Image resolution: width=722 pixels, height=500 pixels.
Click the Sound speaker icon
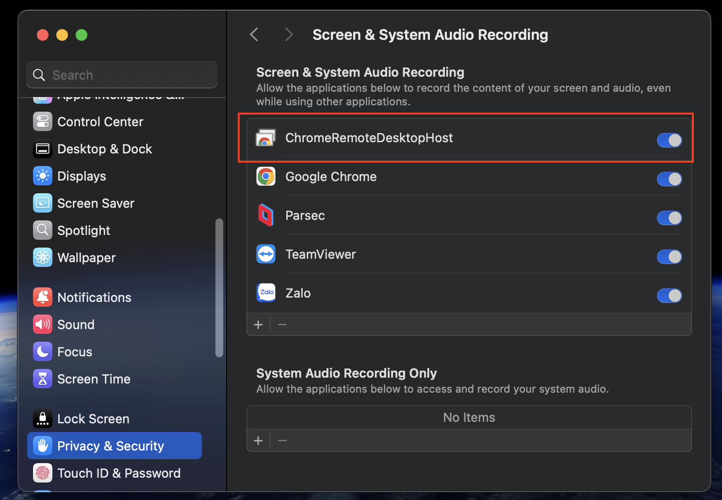click(43, 325)
